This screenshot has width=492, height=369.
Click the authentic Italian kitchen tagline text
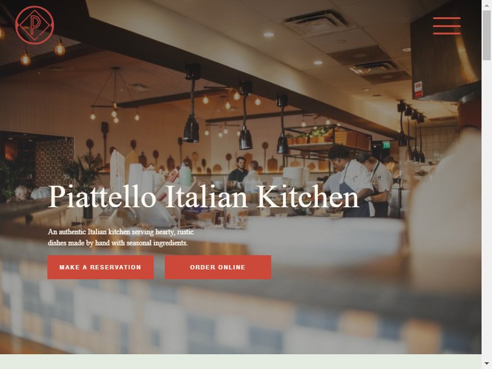(121, 237)
